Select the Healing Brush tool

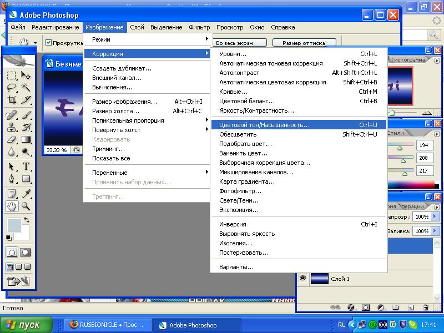(x=12, y=115)
